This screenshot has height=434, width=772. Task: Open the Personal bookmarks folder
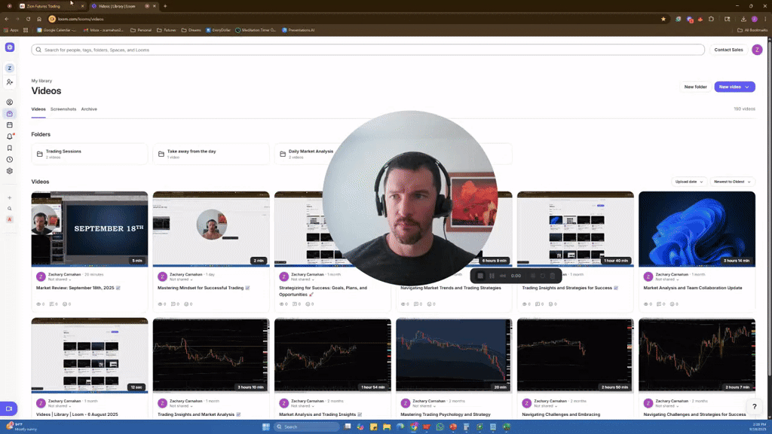141,30
